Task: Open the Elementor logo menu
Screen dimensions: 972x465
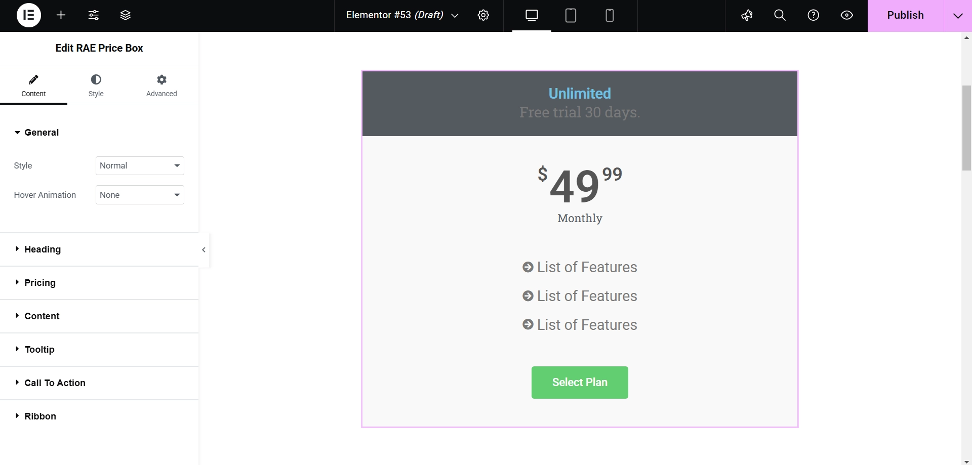Action: point(29,15)
